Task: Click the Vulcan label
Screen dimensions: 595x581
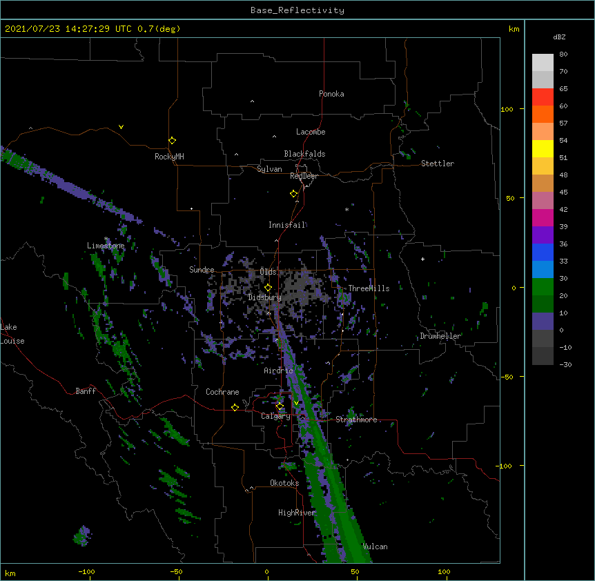Action: pyautogui.click(x=375, y=546)
